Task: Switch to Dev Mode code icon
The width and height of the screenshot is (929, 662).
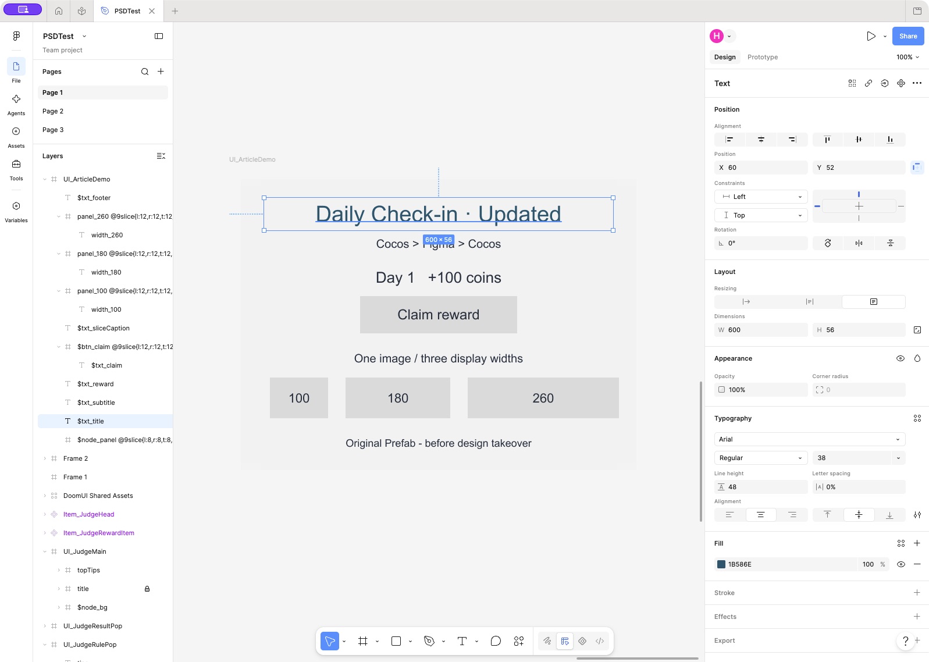Action: pos(600,641)
